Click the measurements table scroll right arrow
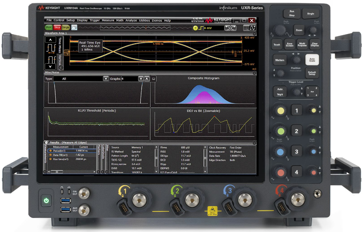Viewport: 364px width, 232px height. click(x=94, y=172)
